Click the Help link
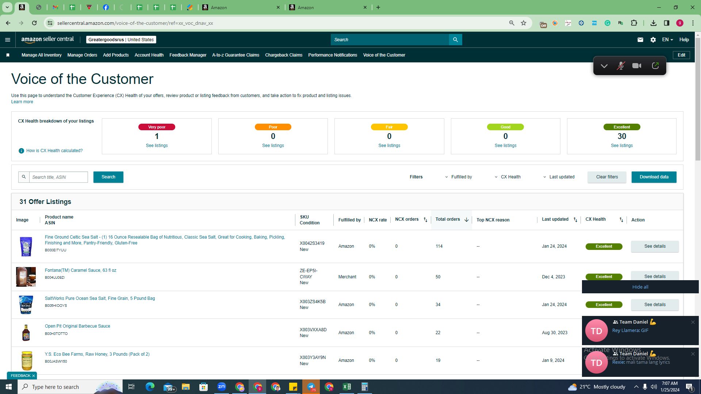Image resolution: width=701 pixels, height=394 pixels. click(684, 40)
